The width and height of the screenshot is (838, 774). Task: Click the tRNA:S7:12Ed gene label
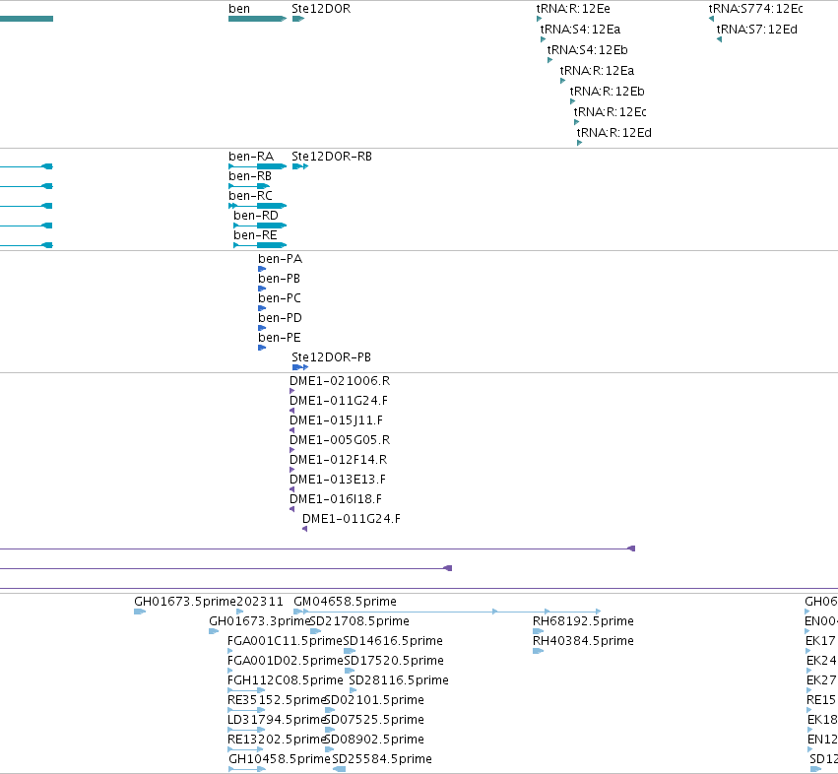(757, 30)
